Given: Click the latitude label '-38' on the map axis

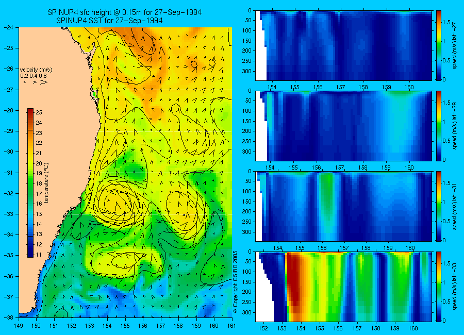Looking at the screenshot, I should click(9, 317).
